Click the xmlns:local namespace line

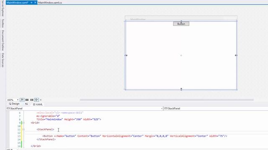click(x=60, y=113)
